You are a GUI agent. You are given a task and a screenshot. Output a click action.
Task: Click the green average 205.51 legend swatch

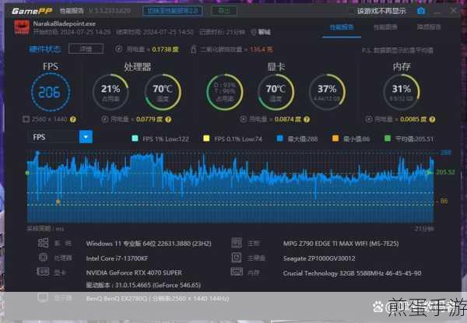point(388,139)
